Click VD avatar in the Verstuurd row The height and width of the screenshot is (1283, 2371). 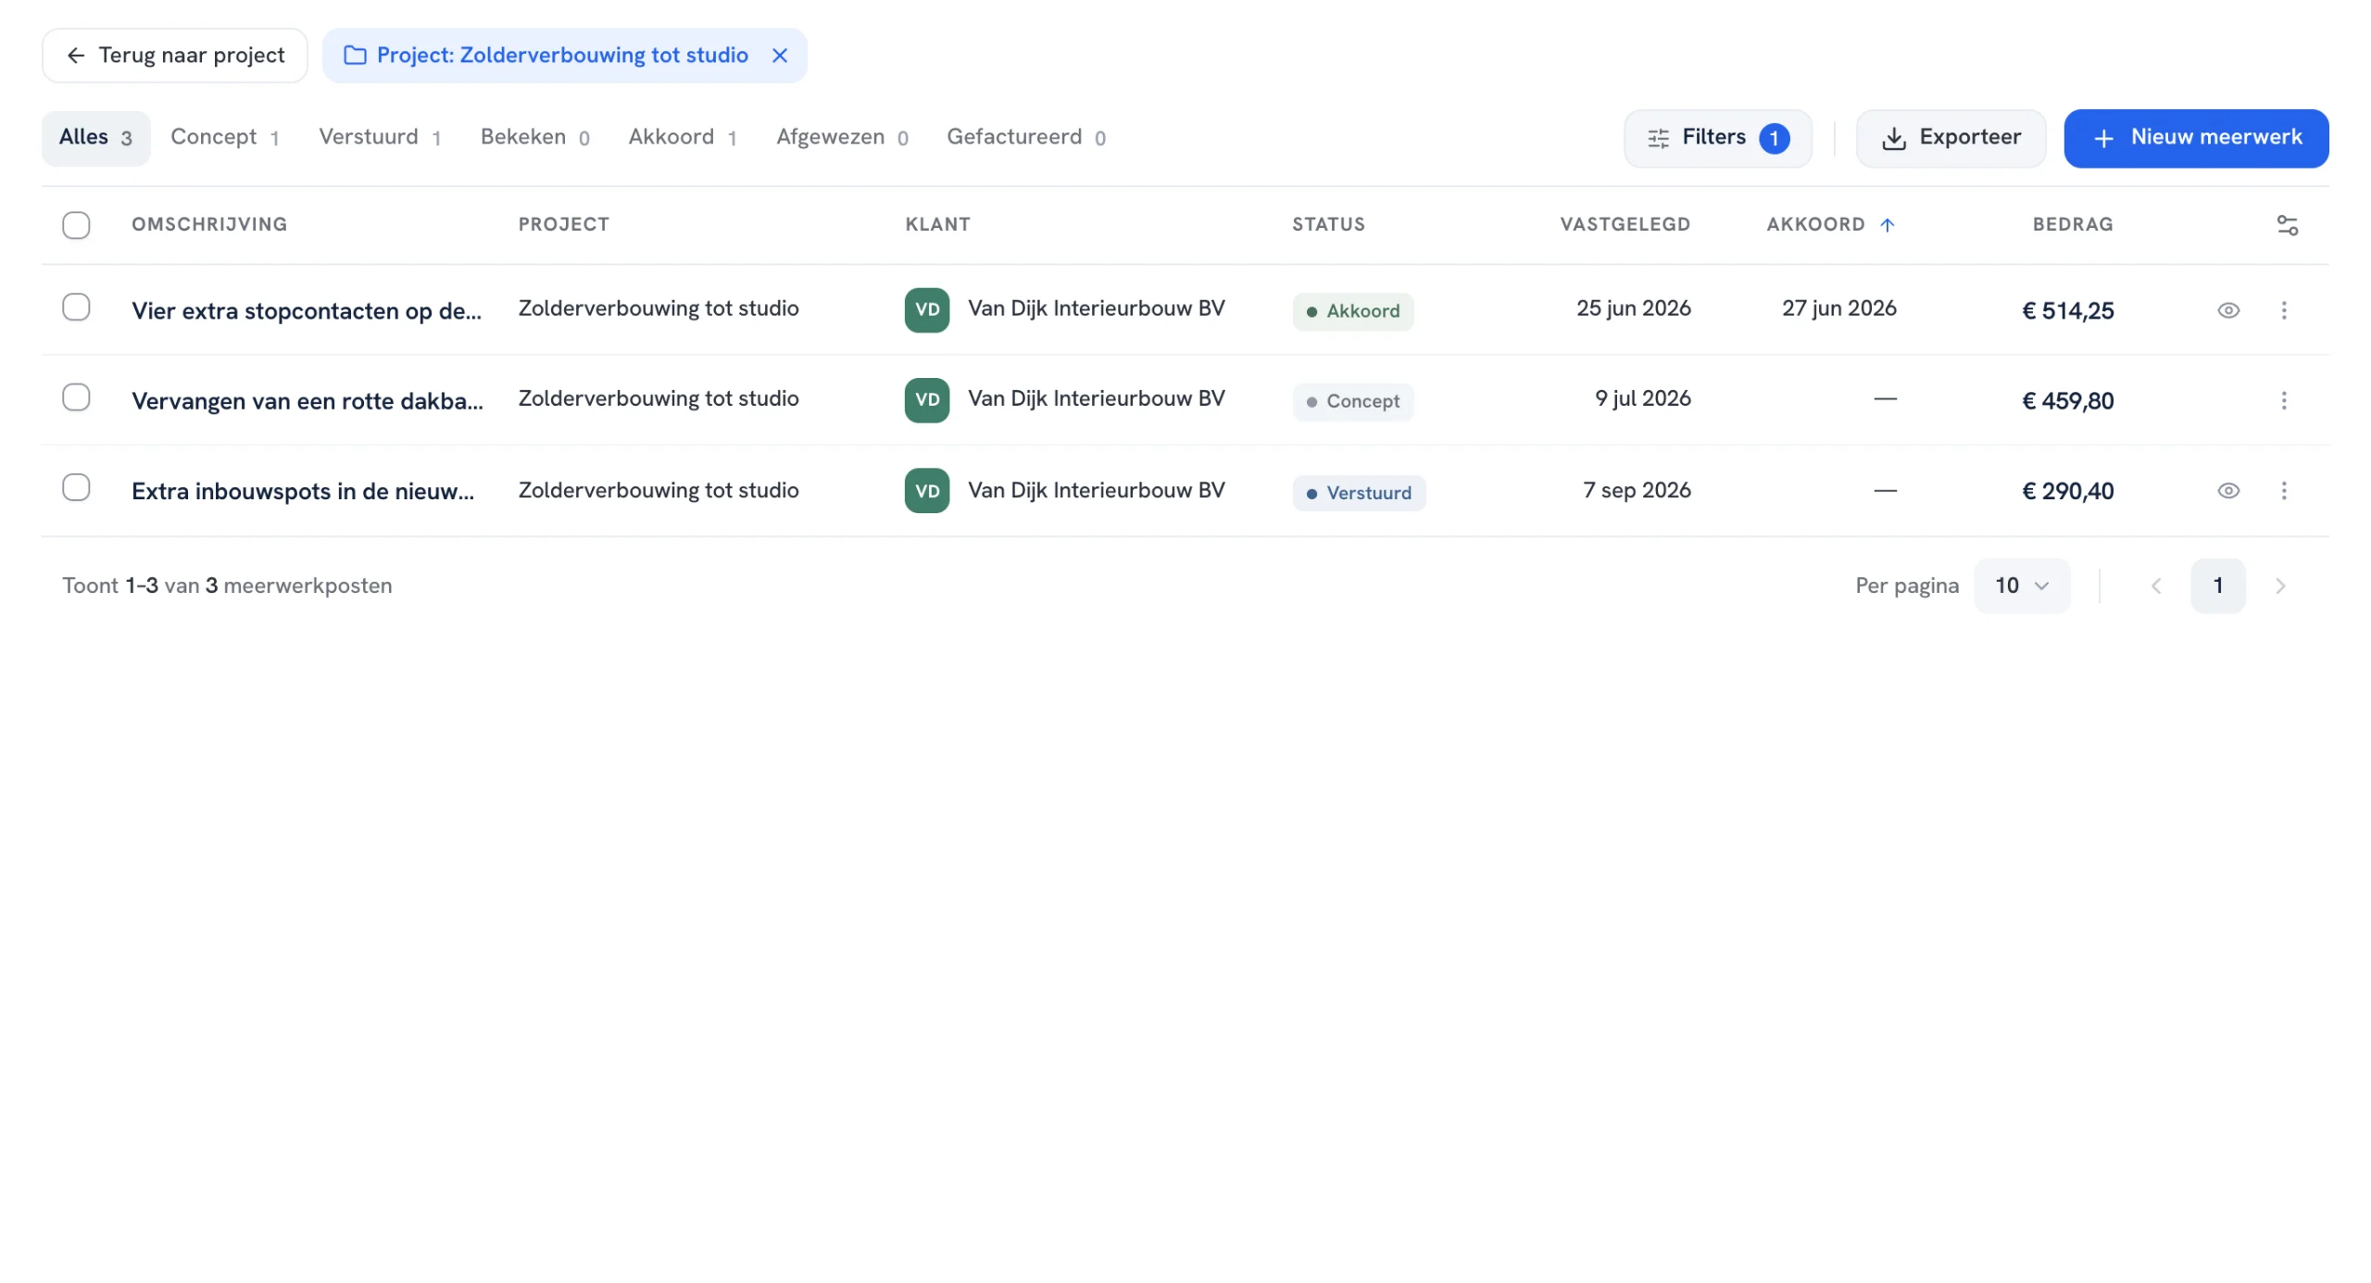pyautogui.click(x=927, y=491)
